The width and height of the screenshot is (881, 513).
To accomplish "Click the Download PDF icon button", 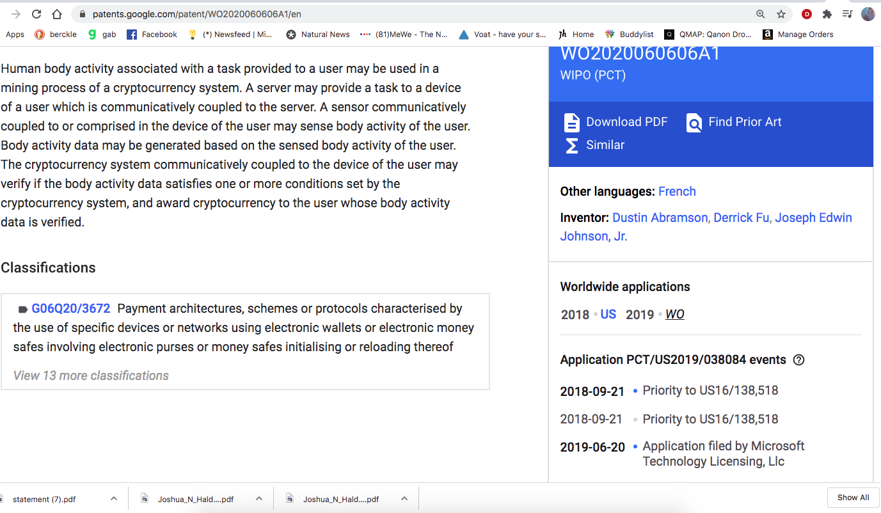I will pos(571,122).
